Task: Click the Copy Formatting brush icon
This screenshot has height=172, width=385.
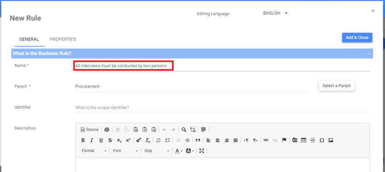Action: [x=139, y=141]
